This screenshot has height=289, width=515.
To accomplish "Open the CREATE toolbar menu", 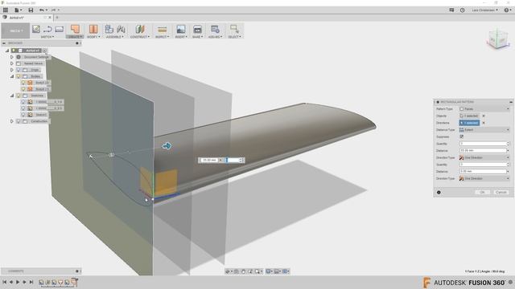I will pos(75,37).
